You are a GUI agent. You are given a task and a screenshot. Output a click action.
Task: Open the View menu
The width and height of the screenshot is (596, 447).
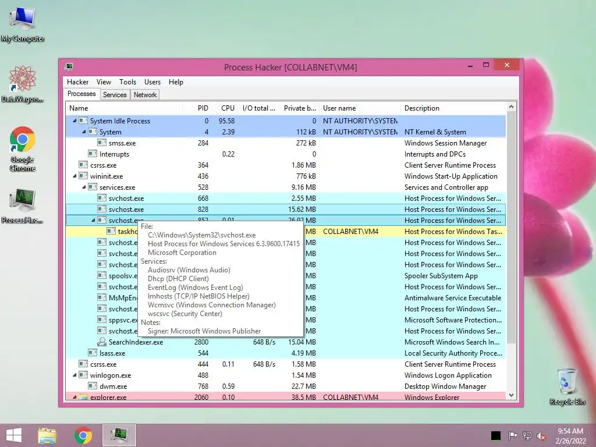click(104, 82)
